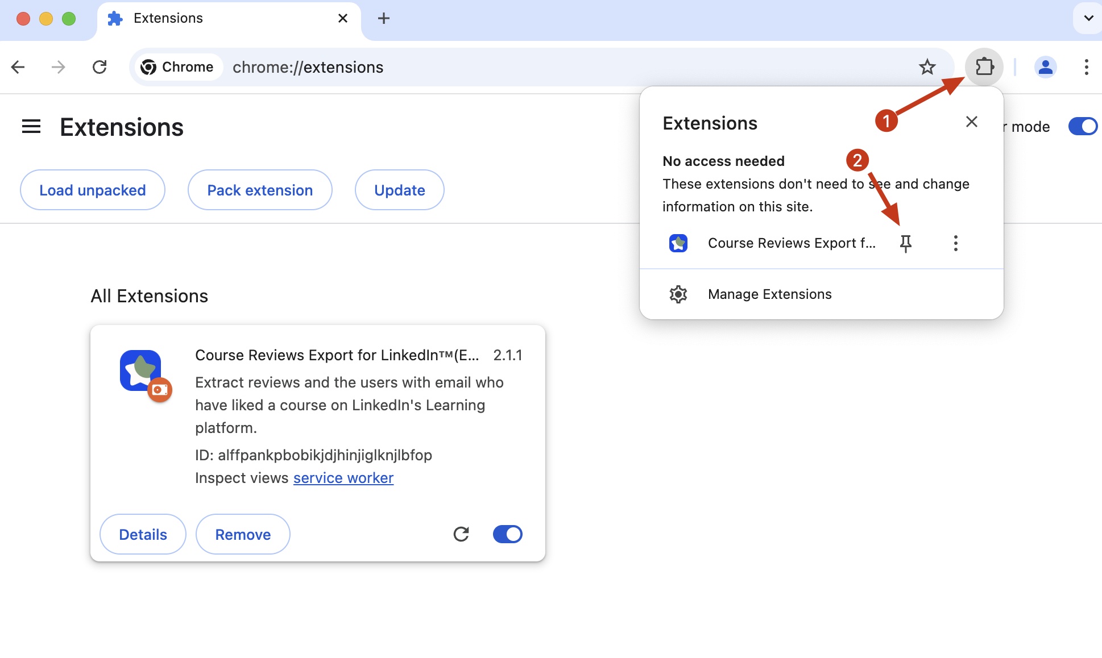Click the Manage Extensions gear icon
This screenshot has height=658, width=1102.
[679, 294]
